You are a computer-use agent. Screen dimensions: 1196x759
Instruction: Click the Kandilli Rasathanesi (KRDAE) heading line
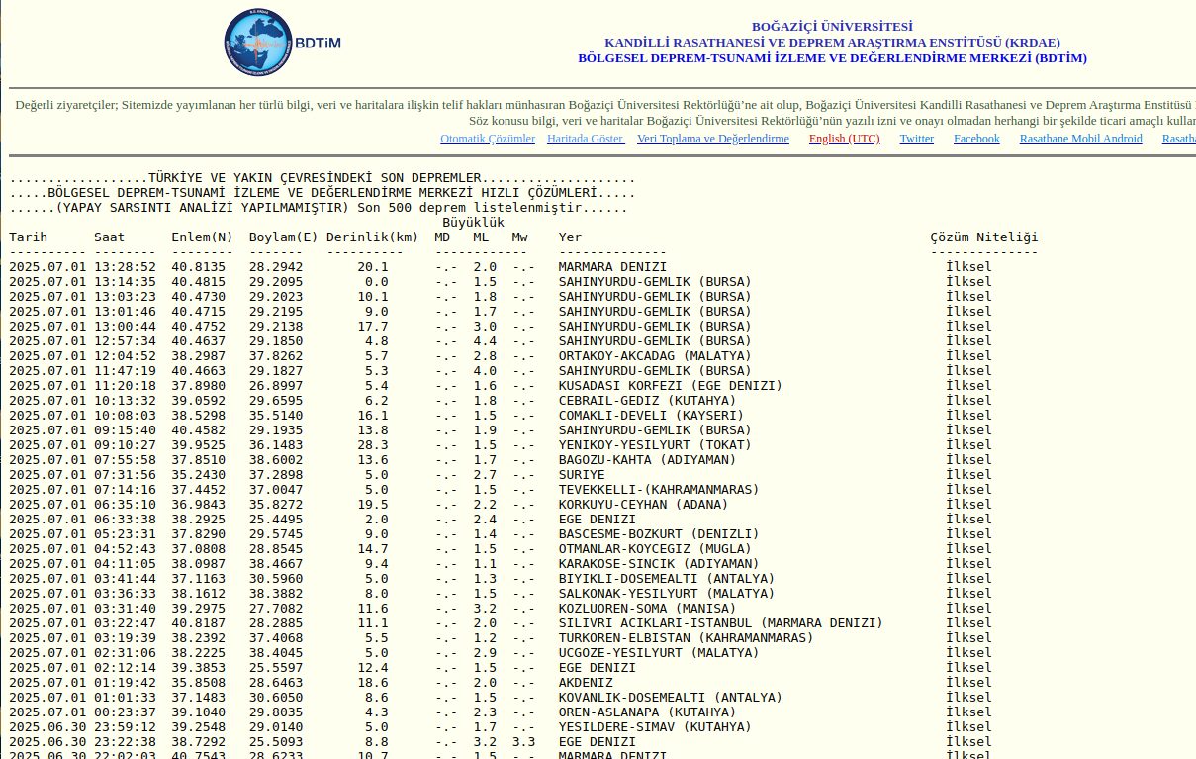click(x=832, y=43)
